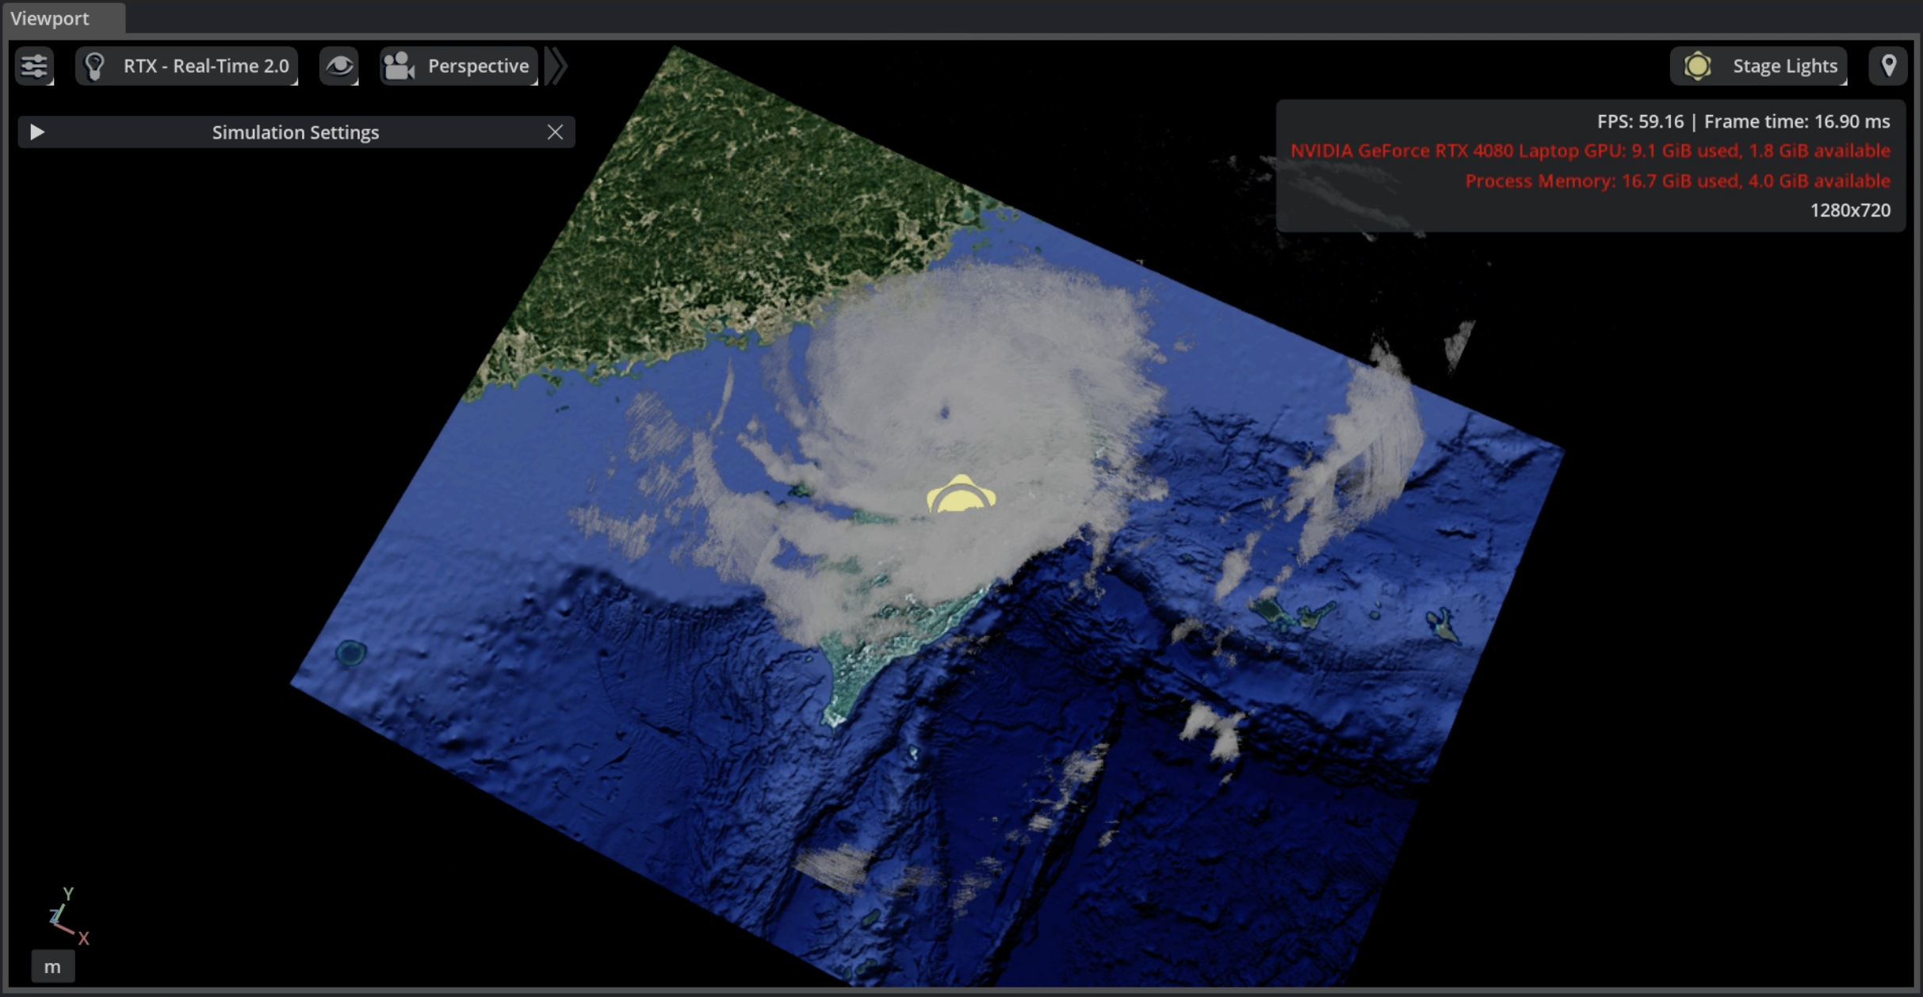
Task: Select the Viewport tab
Action: coord(49,18)
